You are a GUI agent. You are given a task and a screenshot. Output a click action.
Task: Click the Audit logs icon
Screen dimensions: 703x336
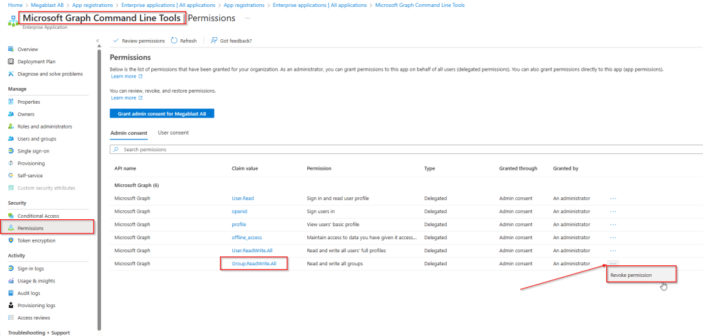click(11, 293)
